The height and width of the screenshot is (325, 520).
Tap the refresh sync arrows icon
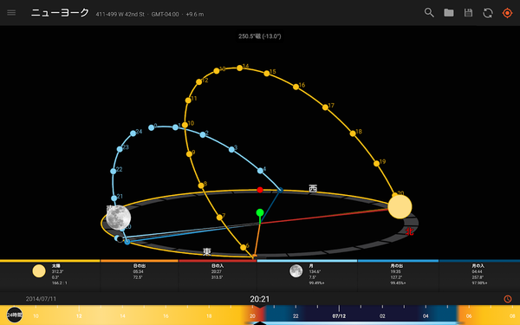tap(488, 13)
